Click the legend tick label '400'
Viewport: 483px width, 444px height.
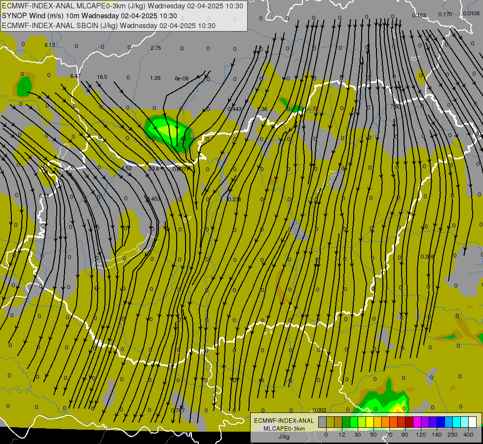tap(468, 435)
